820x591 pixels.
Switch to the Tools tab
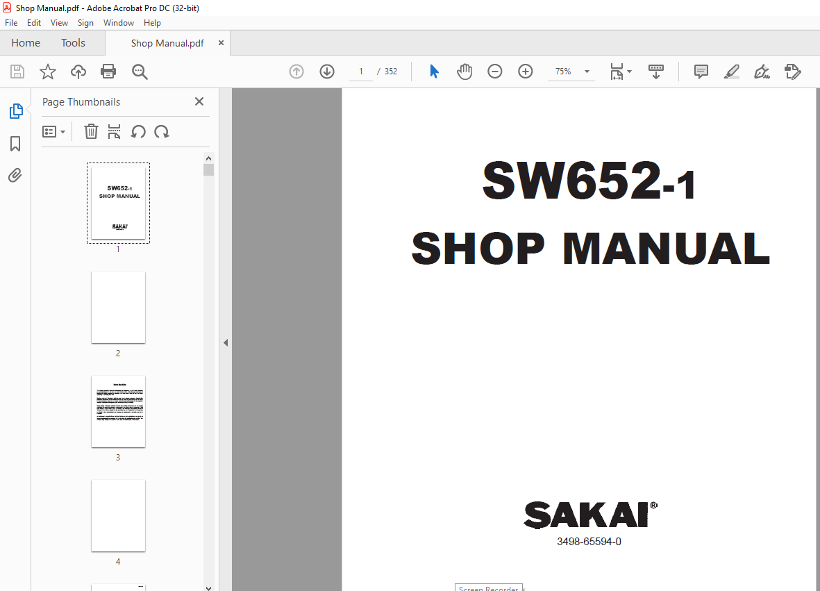[73, 43]
